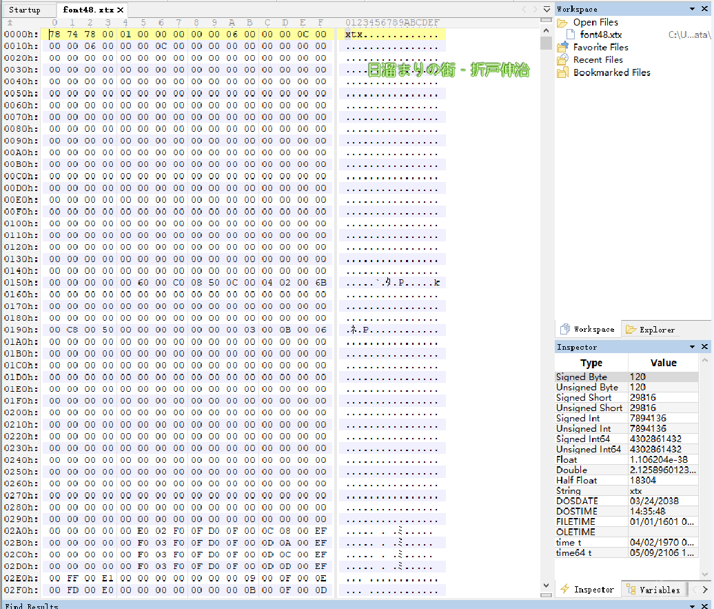
Task: Switch to the Variables tab
Action: click(653, 590)
